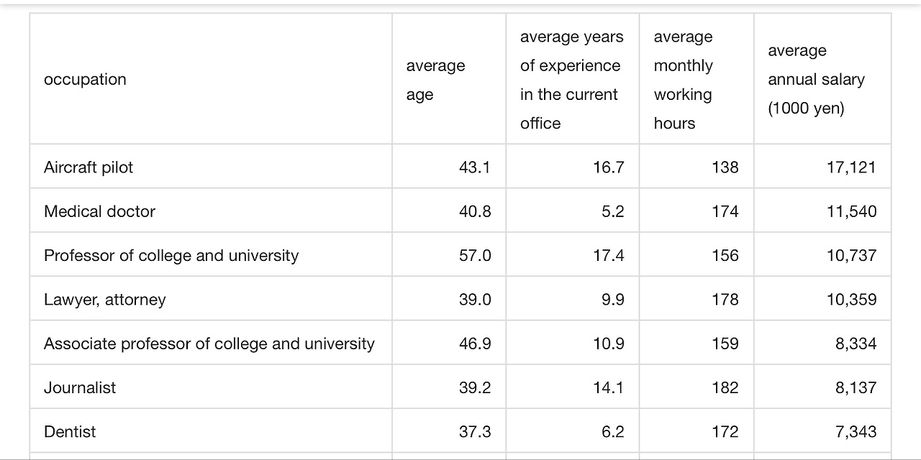Select Lawyer's monthly working hours 178

(725, 300)
